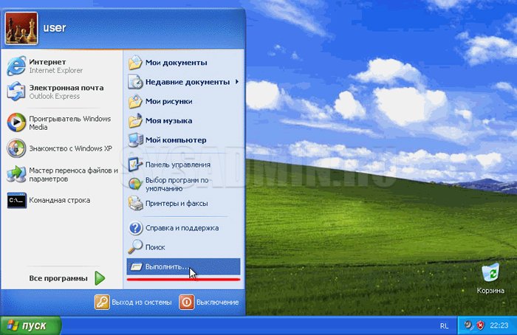The height and width of the screenshot is (335, 517).
Task: Open the RL language indicator in taskbar
Action: (443, 325)
